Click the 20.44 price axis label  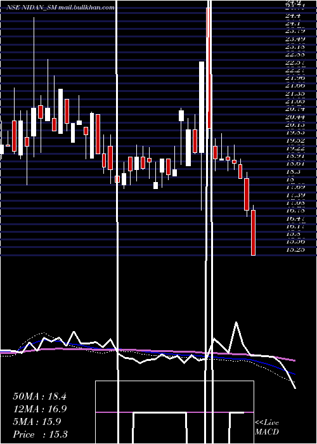(295, 117)
